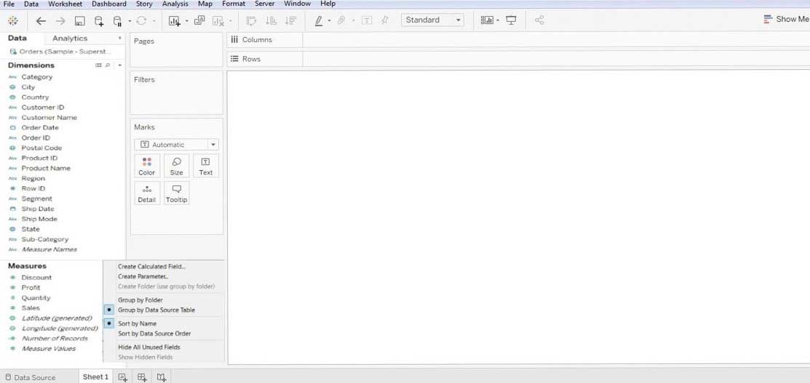This screenshot has width=810, height=383.
Task: Select the Orders (Sample - Superstore) data source
Action: click(61, 52)
